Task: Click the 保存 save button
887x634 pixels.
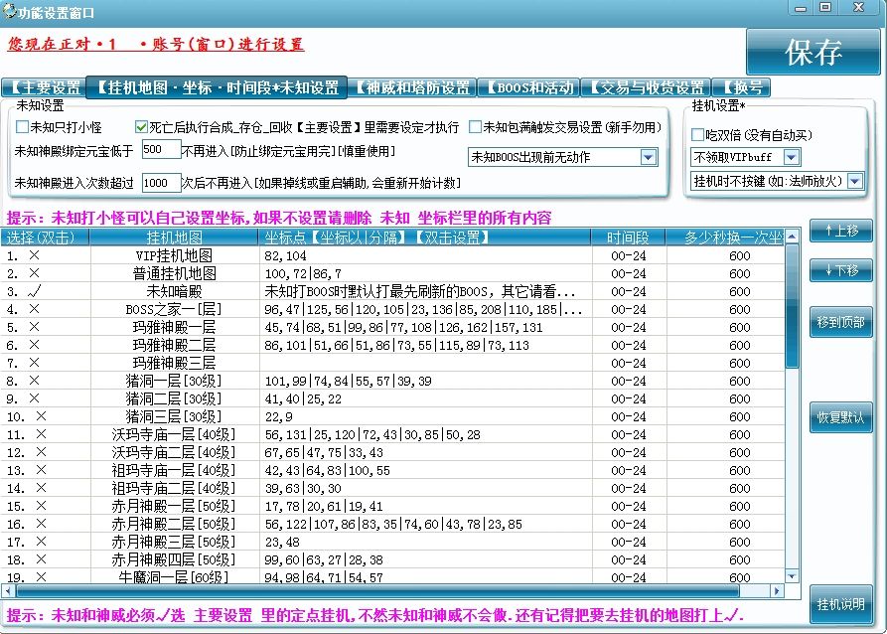Action: pyautogui.click(x=813, y=52)
